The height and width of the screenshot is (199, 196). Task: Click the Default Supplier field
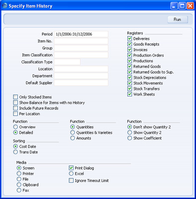(x=81, y=83)
